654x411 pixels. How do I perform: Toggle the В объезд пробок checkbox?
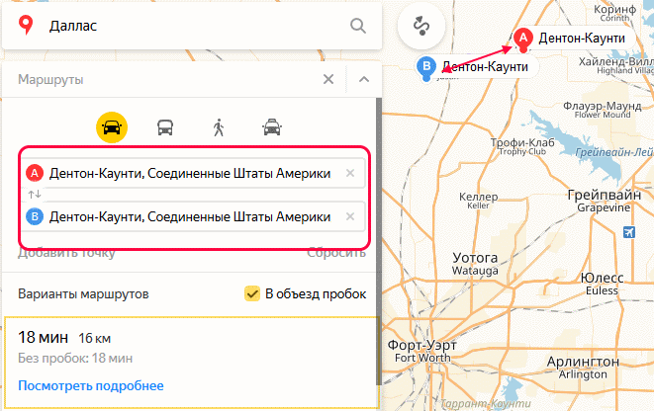tap(252, 293)
